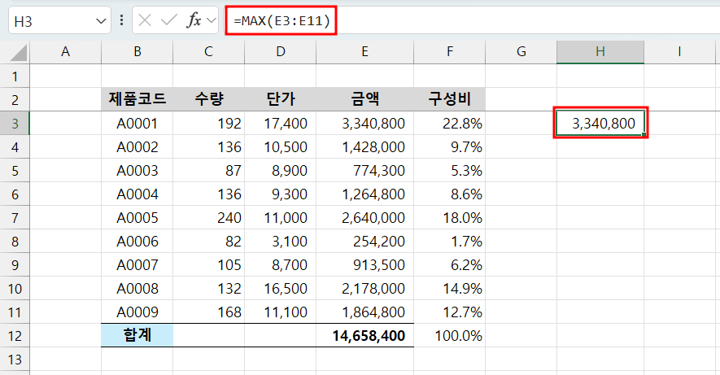Click the 합계 total label cell
720x375 pixels.
coord(137,335)
